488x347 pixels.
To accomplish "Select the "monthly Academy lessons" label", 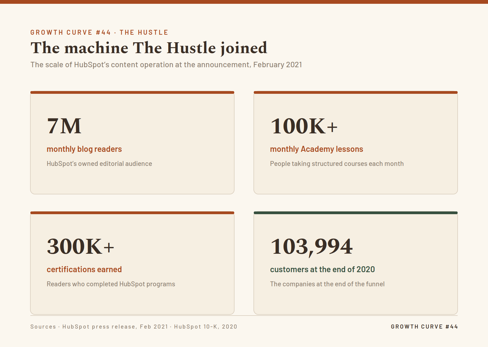I will [x=316, y=149].
